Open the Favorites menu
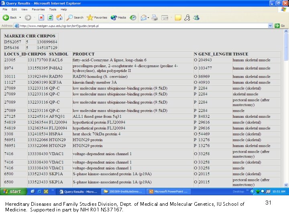 [x=38, y=9]
